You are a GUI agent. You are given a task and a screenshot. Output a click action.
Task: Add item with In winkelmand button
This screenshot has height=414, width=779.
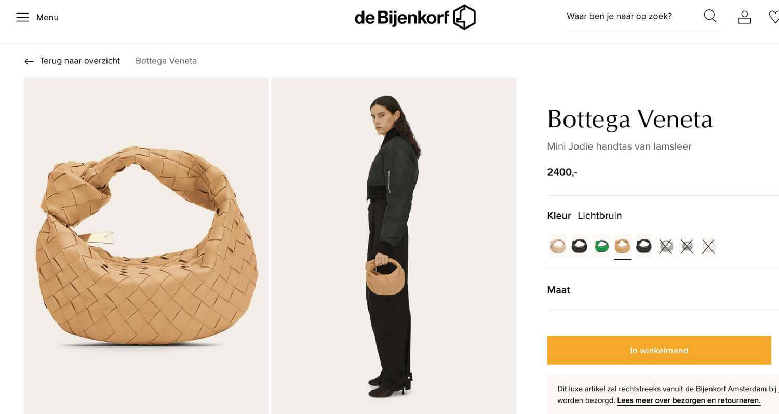pyautogui.click(x=659, y=350)
